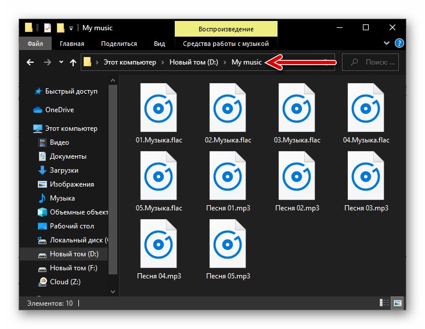The image size is (425, 329).
Task: Switch to details view in status bar
Action: tap(384, 303)
